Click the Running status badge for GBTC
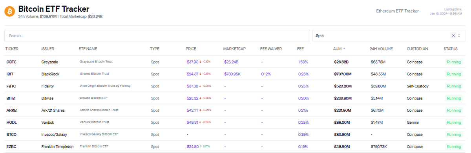This screenshot has height=153, width=471. [x=454, y=62]
